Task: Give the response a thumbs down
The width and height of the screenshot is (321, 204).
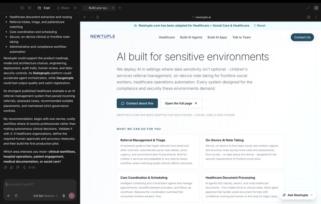Action: pos(18,167)
